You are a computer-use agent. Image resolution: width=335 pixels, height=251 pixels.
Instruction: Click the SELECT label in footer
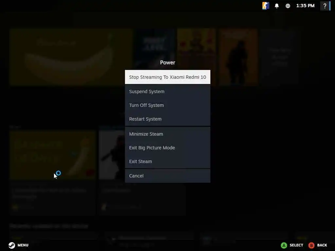296,245
